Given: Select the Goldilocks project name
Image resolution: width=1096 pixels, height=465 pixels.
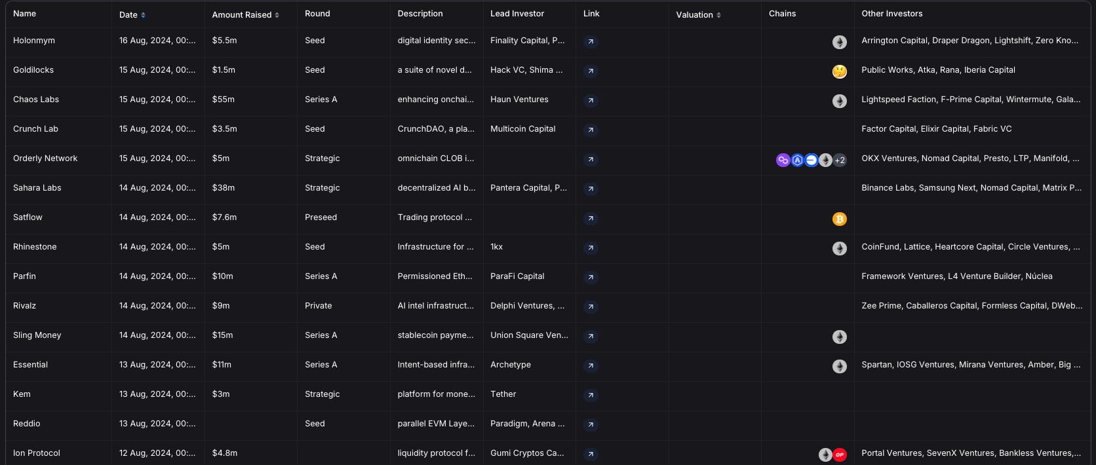Looking at the screenshot, I should click(x=33, y=70).
